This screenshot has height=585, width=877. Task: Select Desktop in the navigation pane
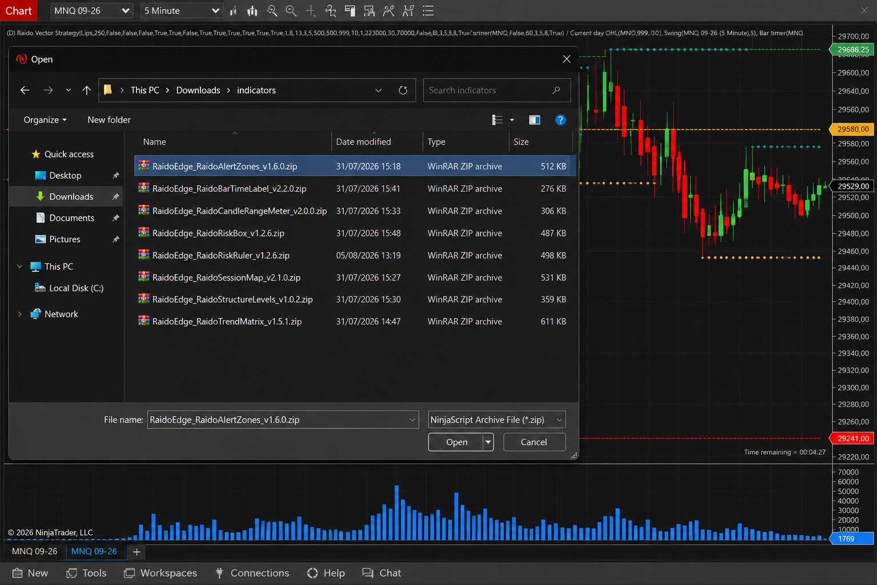tap(65, 175)
